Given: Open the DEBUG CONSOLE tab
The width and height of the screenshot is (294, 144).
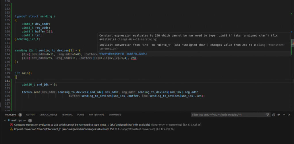Looking at the screenshot, I should 48,115.
